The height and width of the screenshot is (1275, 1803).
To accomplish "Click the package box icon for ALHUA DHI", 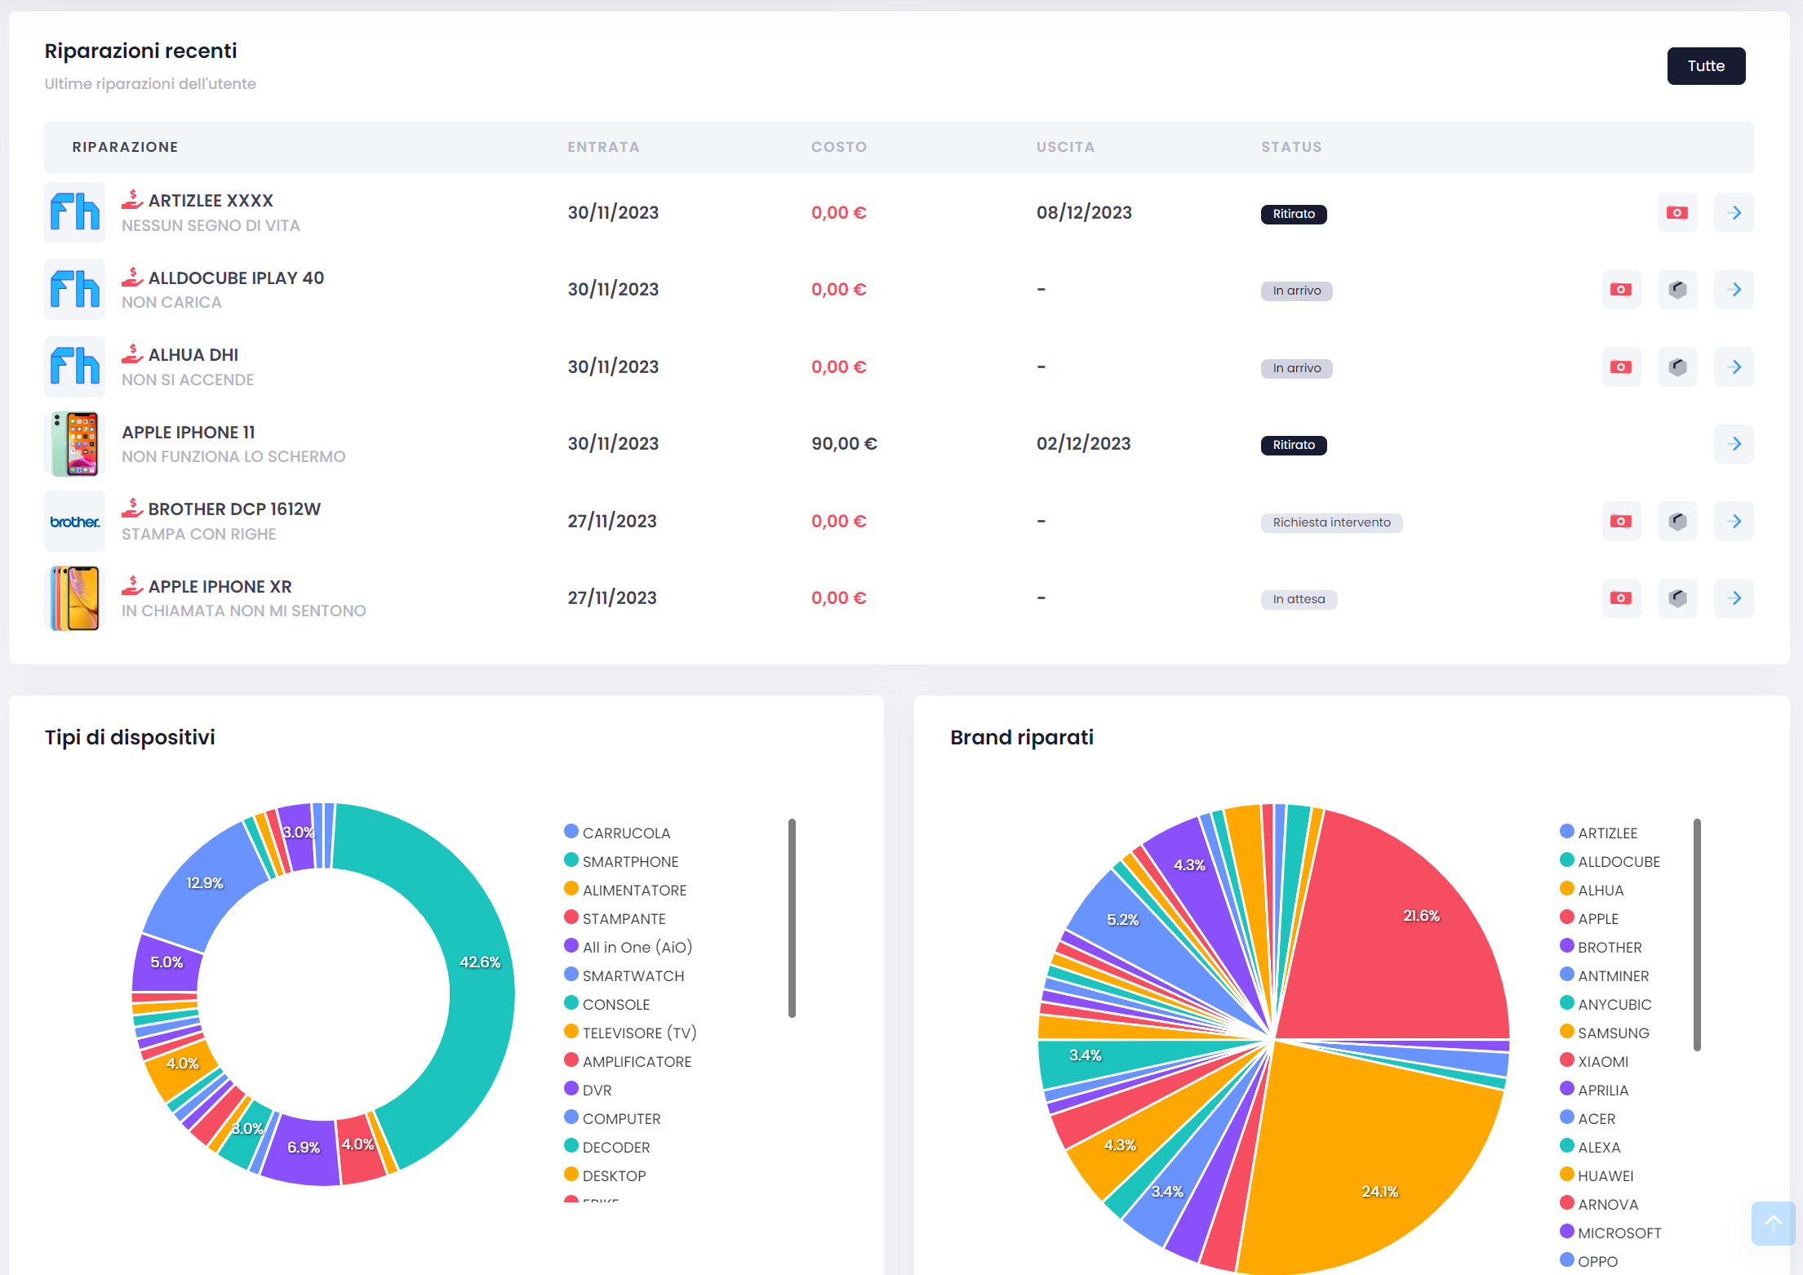I will [1676, 367].
